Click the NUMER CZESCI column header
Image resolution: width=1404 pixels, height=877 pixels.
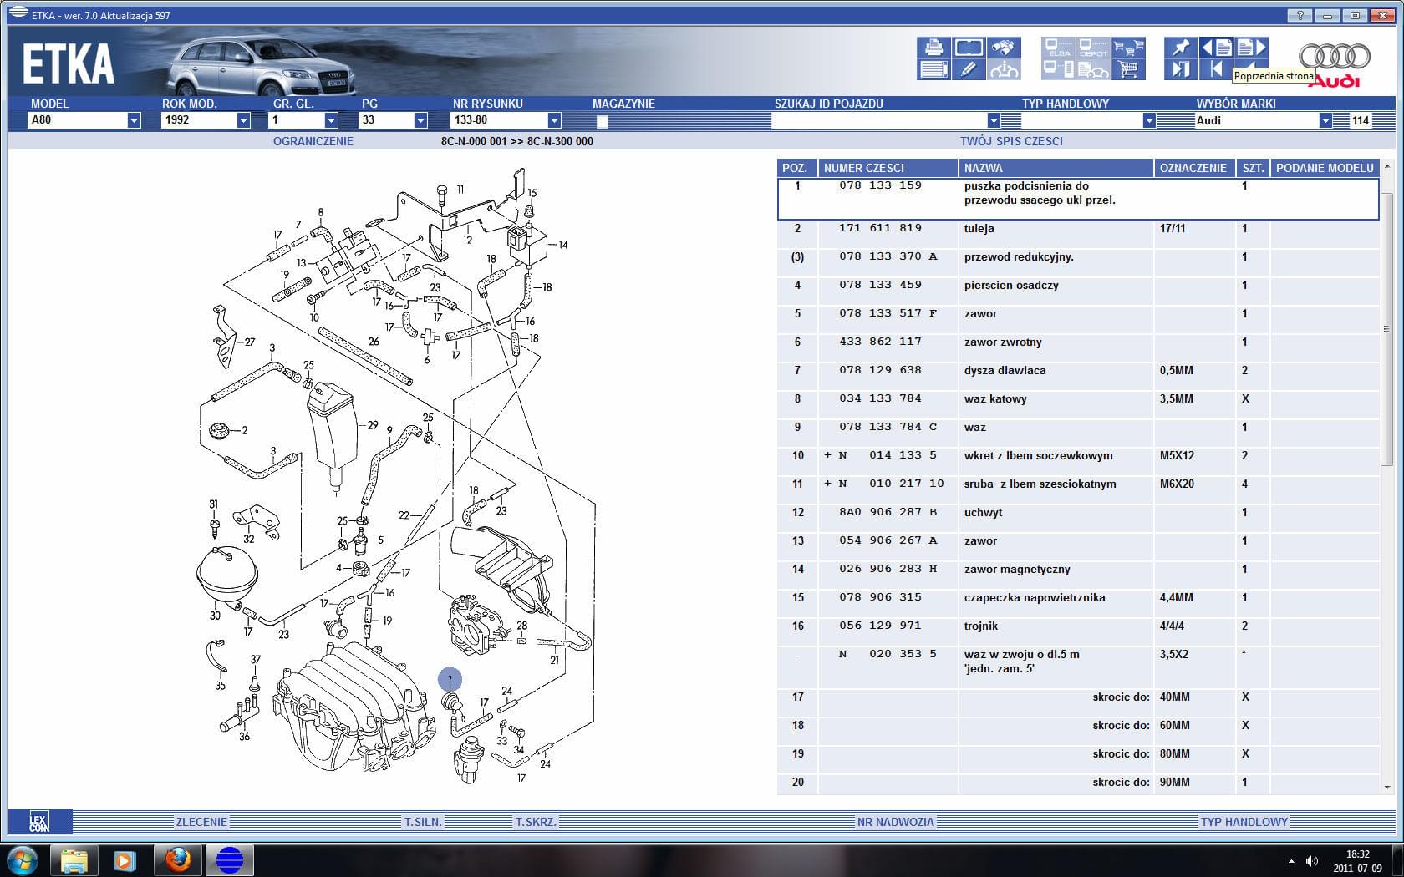point(888,168)
